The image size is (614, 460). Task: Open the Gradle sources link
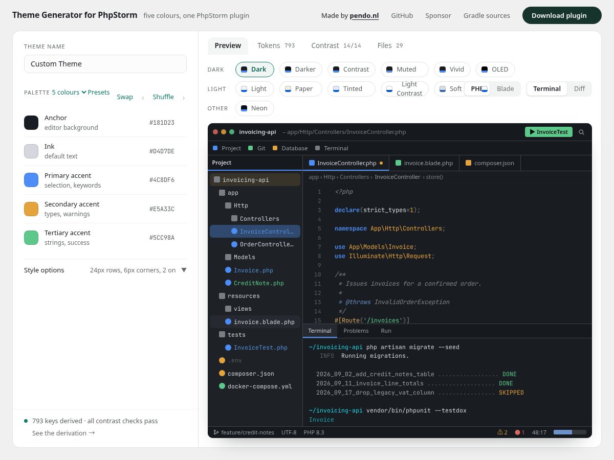click(487, 16)
